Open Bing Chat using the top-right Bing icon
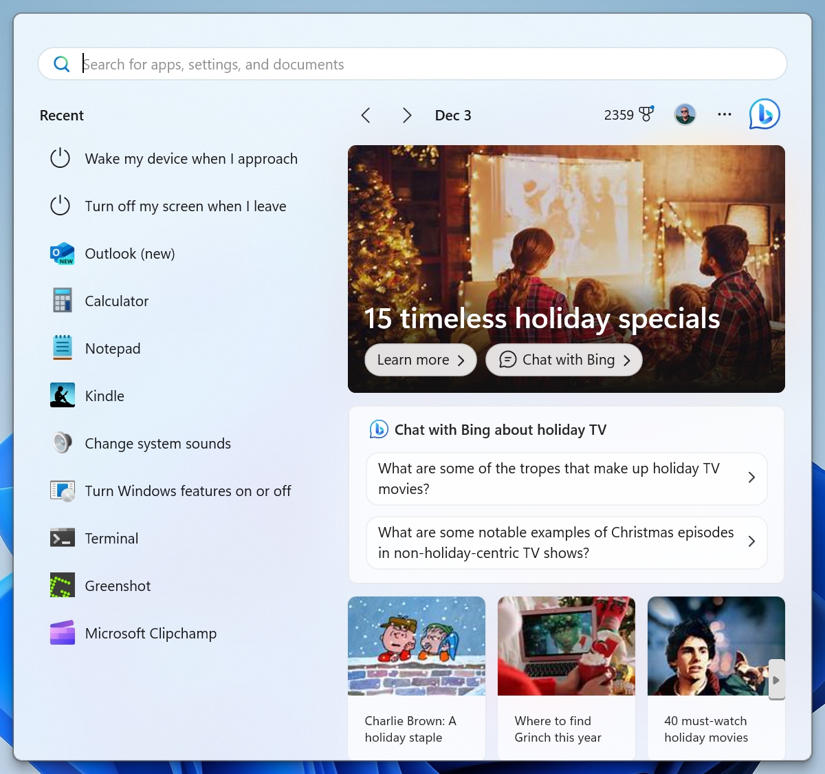 pyautogui.click(x=764, y=115)
